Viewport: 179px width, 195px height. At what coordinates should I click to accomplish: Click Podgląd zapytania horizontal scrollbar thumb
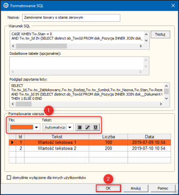tap(24, 104)
